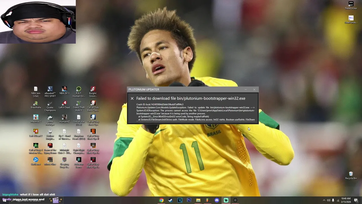Select the God of War (USA) file
The width and height of the screenshot is (362, 204).
click(79, 120)
